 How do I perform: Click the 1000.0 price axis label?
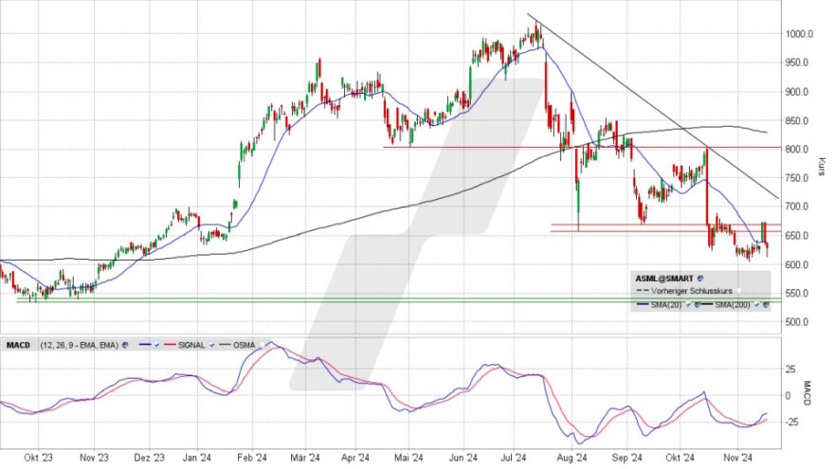pyautogui.click(x=800, y=34)
